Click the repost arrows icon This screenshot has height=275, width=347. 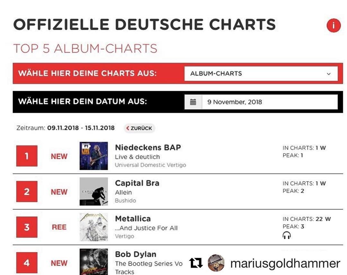[196, 263]
